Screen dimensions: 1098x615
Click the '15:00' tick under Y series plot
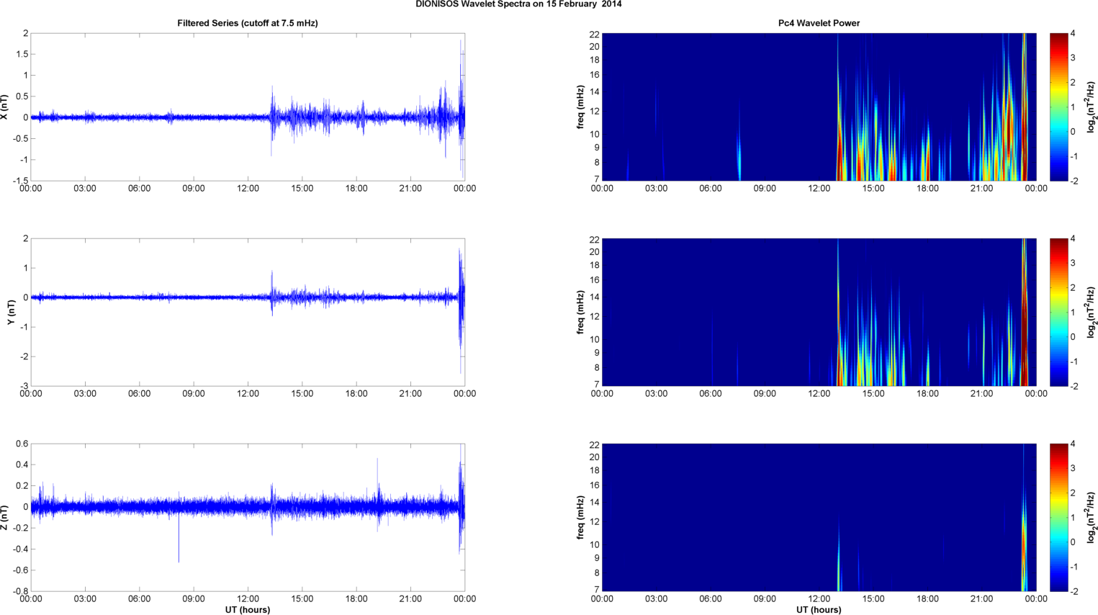click(x=302, y=394)
